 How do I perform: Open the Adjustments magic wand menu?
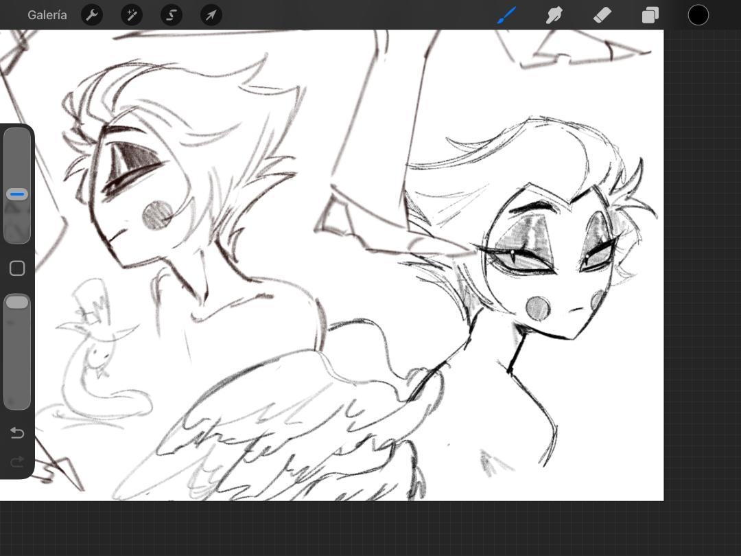point(132,14)
